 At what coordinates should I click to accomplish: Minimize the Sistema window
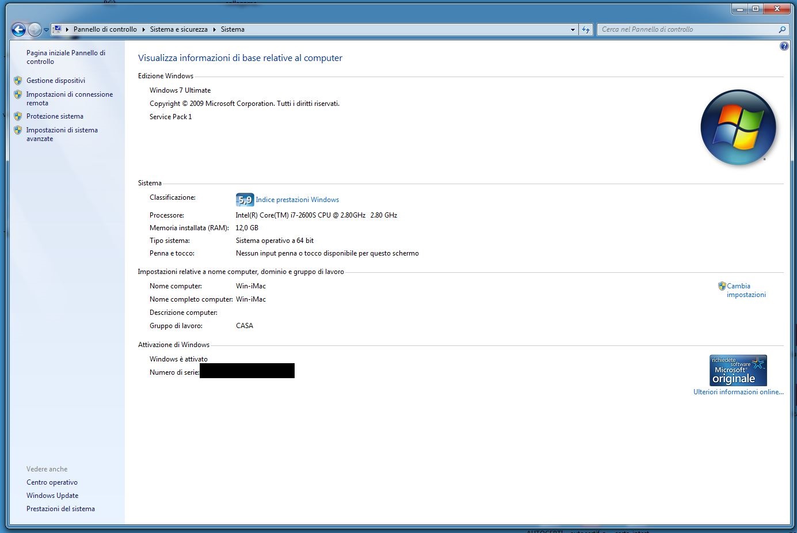coord(740,9)
